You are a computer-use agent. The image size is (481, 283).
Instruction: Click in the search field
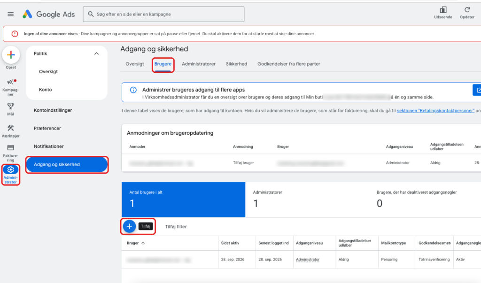163,14
